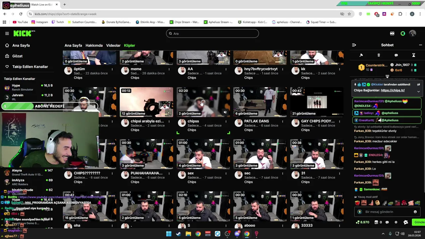
Task: Open the abooo clip title
Action: 250,225
